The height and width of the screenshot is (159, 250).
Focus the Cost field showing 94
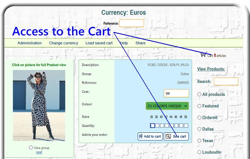tap(176, 93)
